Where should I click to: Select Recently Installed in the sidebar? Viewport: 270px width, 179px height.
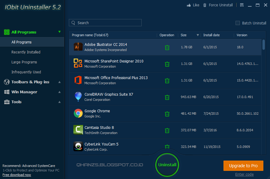click(x=25, y=52)
